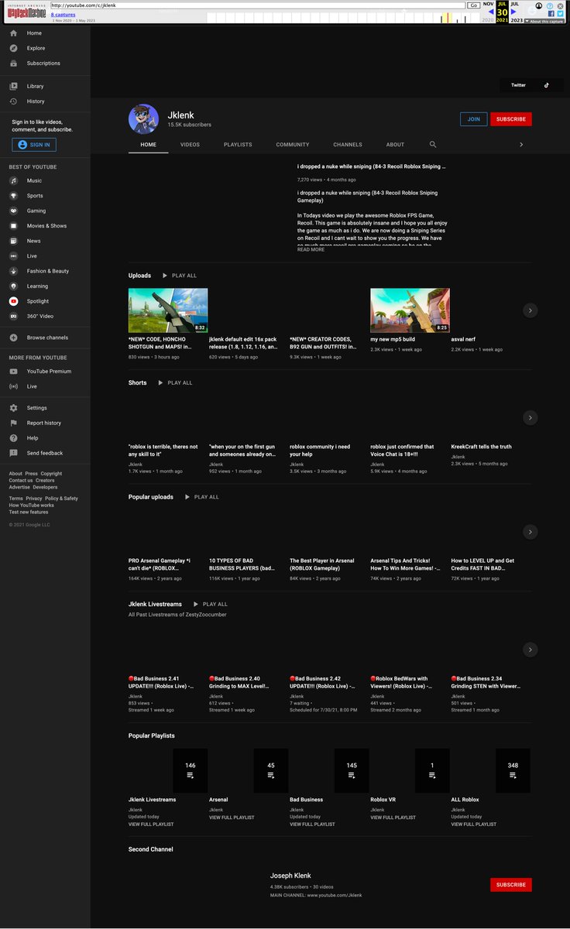
Task: View full Arsenal playlist
Action: coord(232,818)
